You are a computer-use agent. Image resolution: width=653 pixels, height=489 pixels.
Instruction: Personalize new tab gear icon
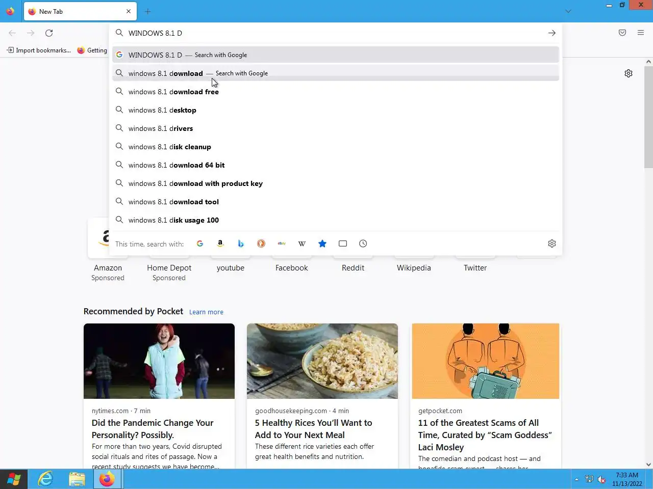pyautogui.click(x=629, y=73)
